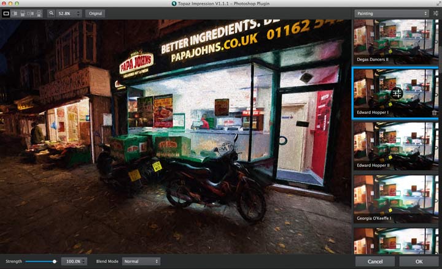442x269 pixels.
Task: Click the Strength value stepper arrows
Action: click(84, 262)
